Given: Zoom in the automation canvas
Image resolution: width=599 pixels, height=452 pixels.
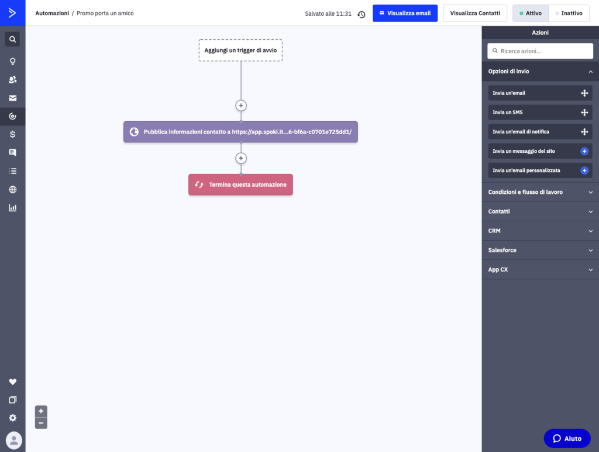Looking at the screenshot, I should [41, 411].
